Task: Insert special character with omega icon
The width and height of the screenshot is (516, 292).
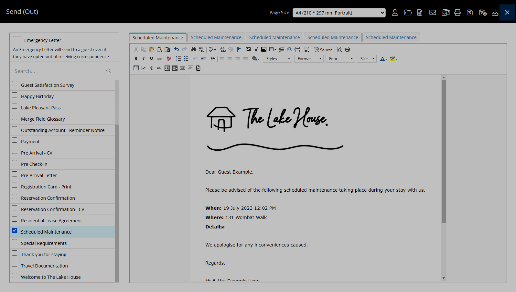Action: (x=289, y=49)
